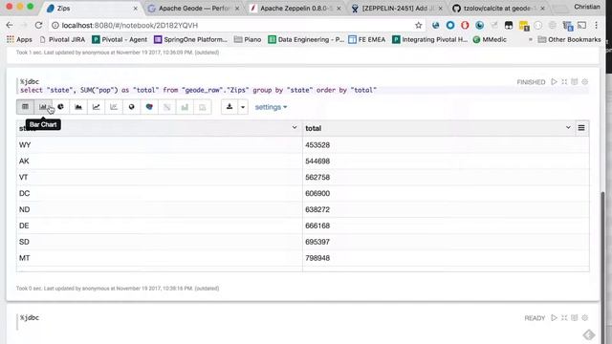
Task: Run the READY jdbc paragraph
Action: point(554,318)
